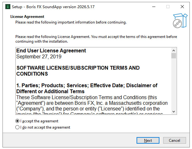
Task: Click the "SOFTWARE LICENSE/SUBSCRIPTION TERMS" heading
Action: tap(78, 71)
